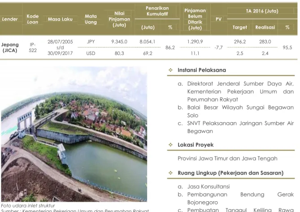Select the Instansi Pelaksana heading

202,70
